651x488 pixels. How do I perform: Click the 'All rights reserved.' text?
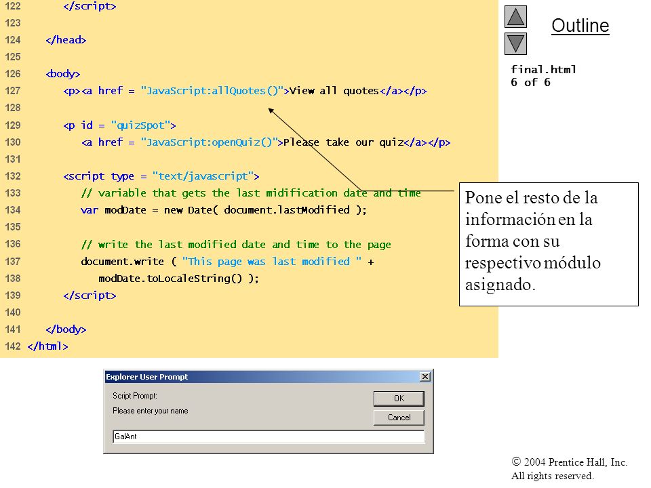552,476
